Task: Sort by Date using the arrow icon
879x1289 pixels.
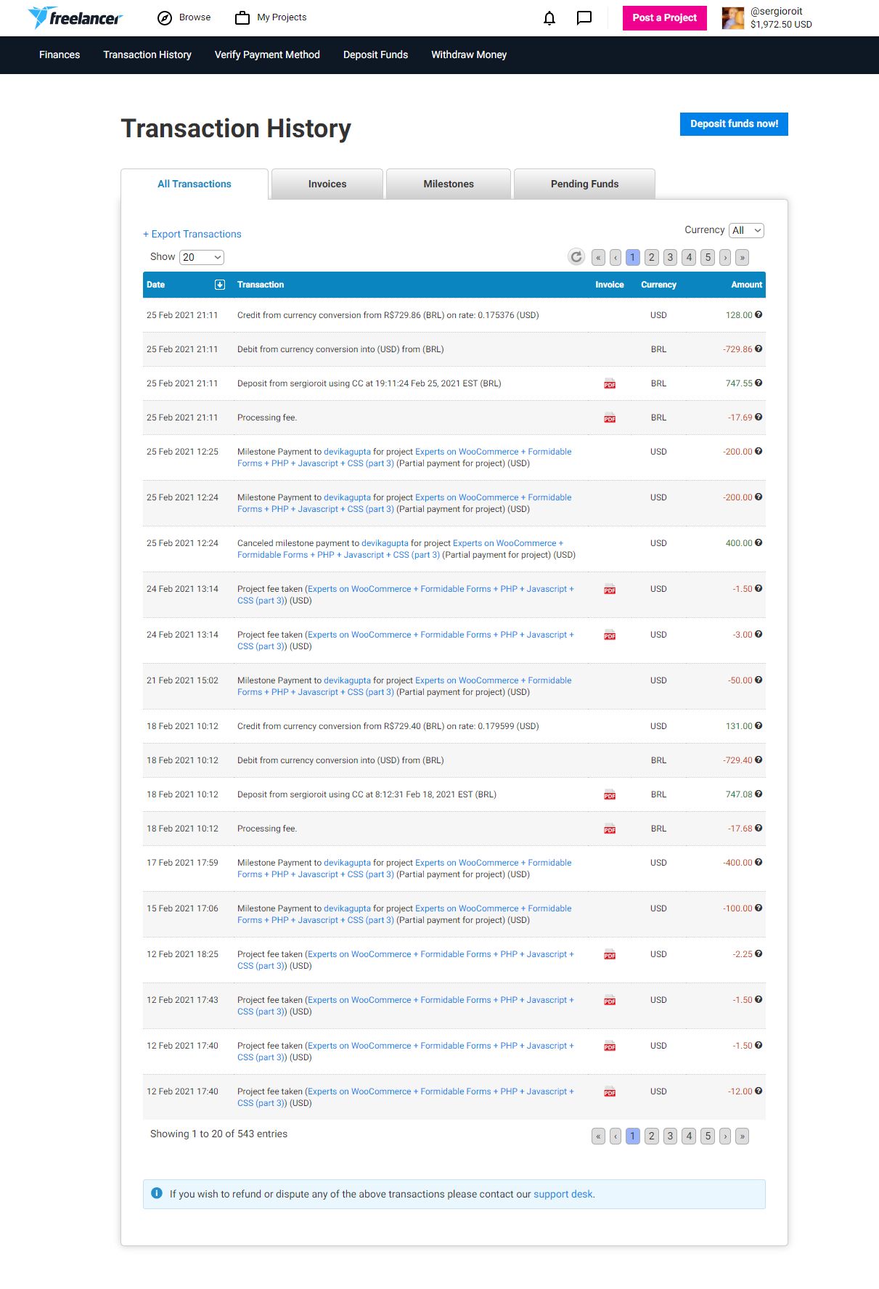Action: click(220, 285)
